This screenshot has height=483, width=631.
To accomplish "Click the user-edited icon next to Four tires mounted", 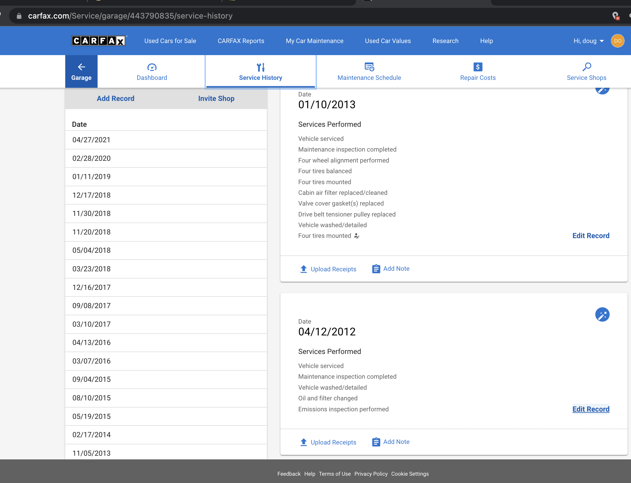I will [x=357, y=236].
